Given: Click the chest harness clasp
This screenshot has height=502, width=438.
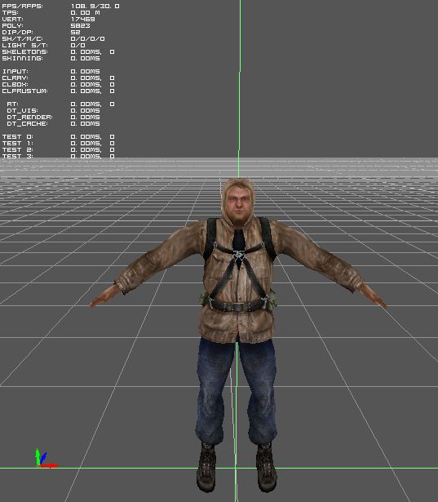Looking at the screenshot, I should click(239, 255).
